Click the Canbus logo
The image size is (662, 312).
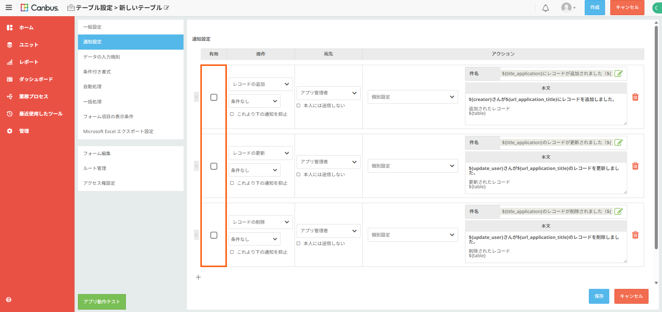tap(40, 8)
